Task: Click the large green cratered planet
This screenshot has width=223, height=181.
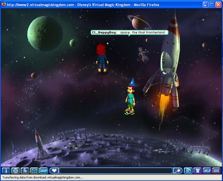Action: click(x=45, y=34)
